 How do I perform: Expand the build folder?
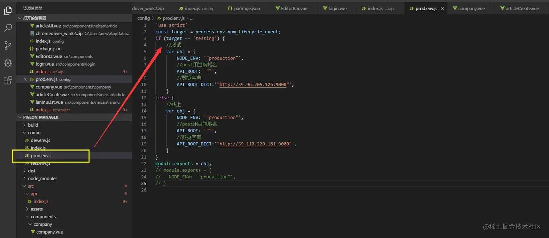tap(33, 125)
